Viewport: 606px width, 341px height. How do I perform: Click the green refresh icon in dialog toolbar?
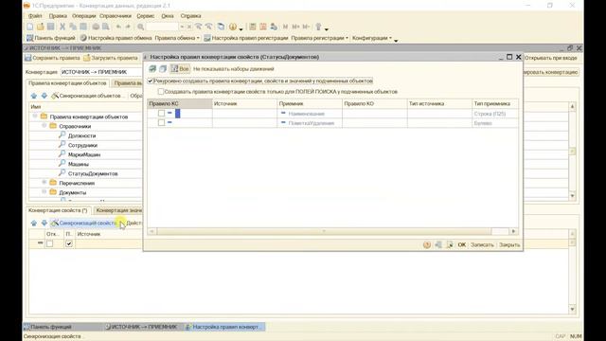[x=152, y=69]
